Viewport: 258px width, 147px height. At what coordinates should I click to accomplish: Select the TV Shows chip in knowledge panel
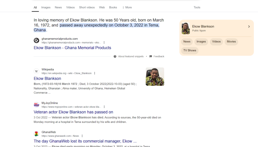[190, 51]
